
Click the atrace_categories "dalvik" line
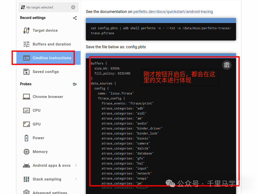tap(126, 148)
